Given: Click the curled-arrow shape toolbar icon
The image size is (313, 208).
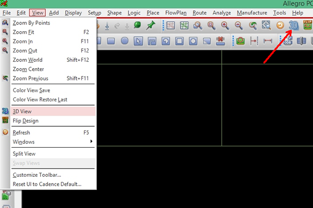Looking at the screenshot, I should point(166,41).
